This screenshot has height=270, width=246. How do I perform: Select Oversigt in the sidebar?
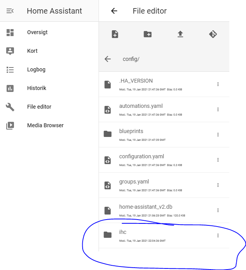coord(37,32)
